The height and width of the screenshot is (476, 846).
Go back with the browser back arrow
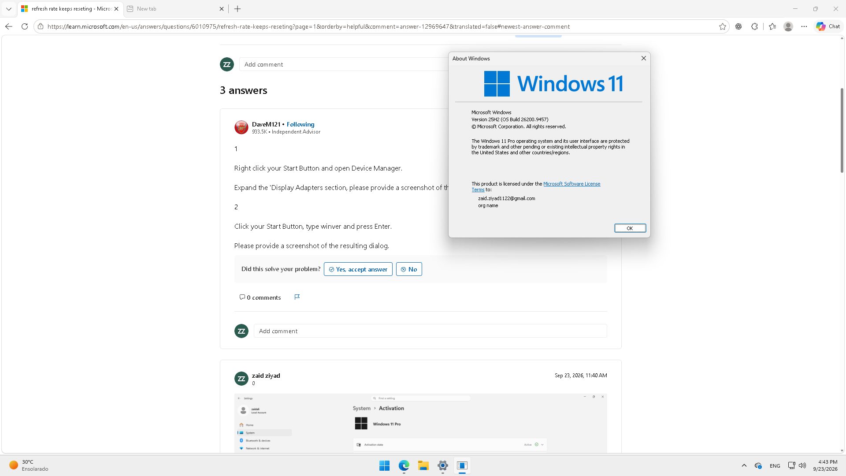tap(9, 26)
